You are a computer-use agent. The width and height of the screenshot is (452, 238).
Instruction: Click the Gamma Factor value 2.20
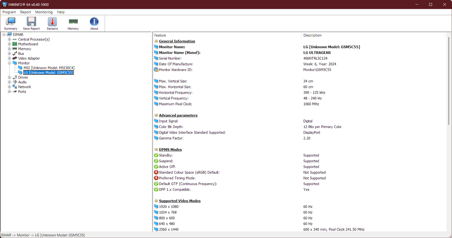[307, 138]
